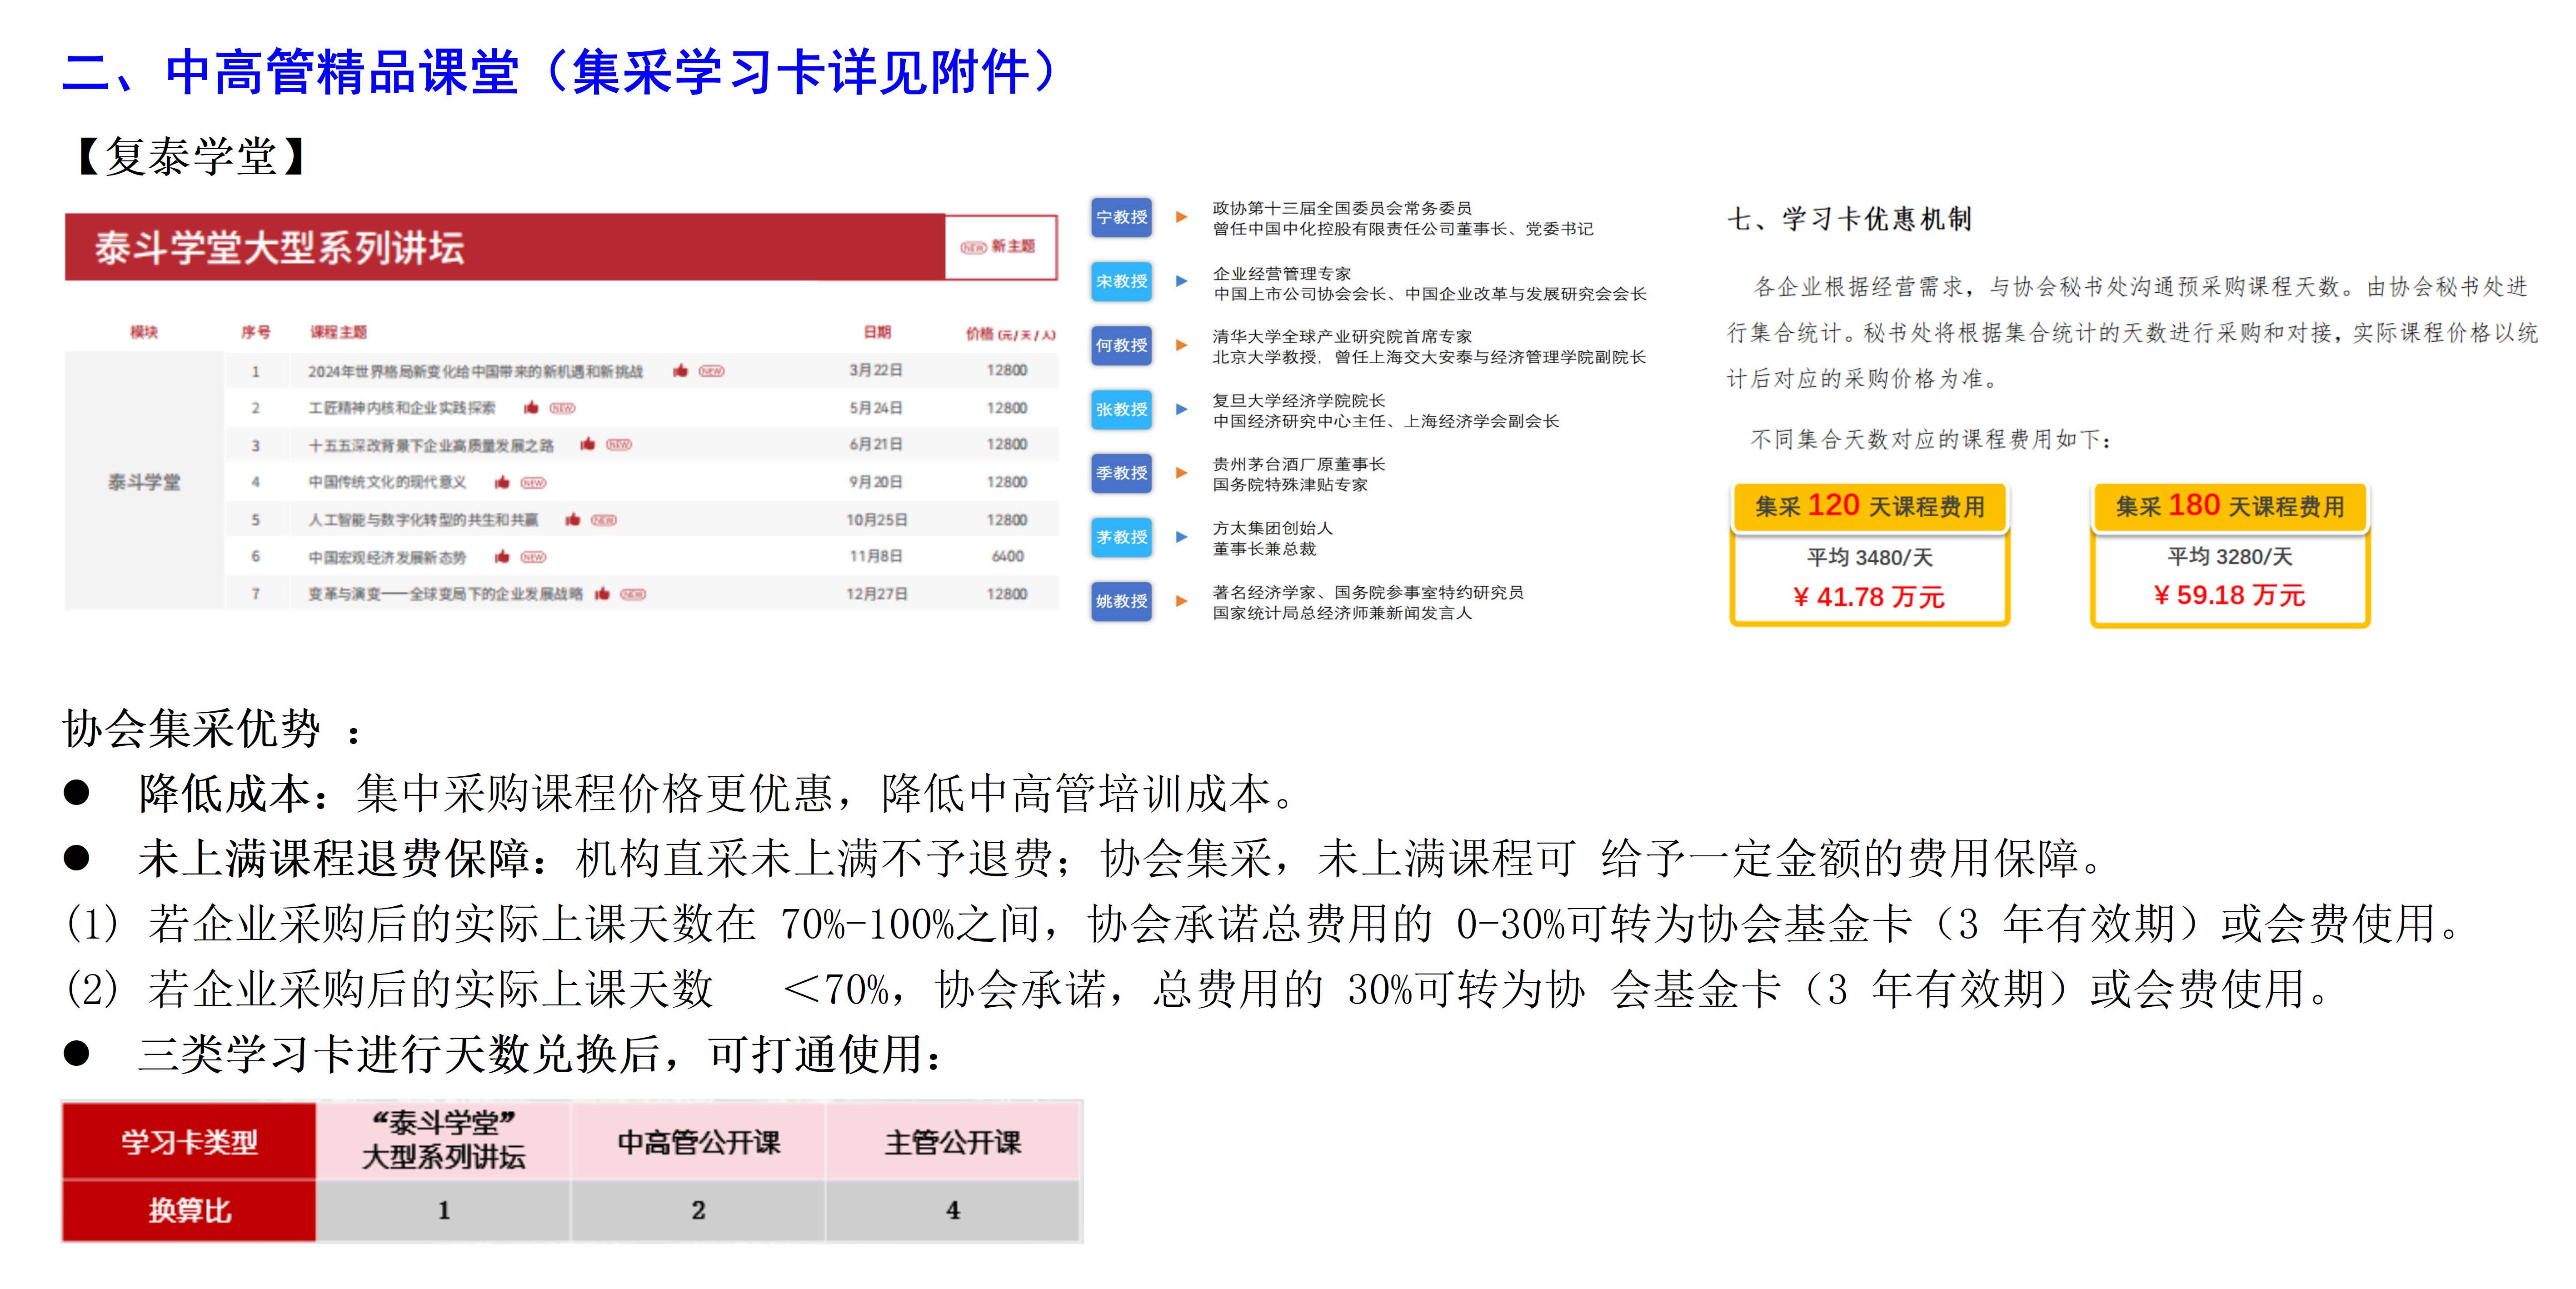The height and width of the screenshot is (1289, 2576).
Task: Click the blue arrow next to 茅教授
Action: (1181, 537)
